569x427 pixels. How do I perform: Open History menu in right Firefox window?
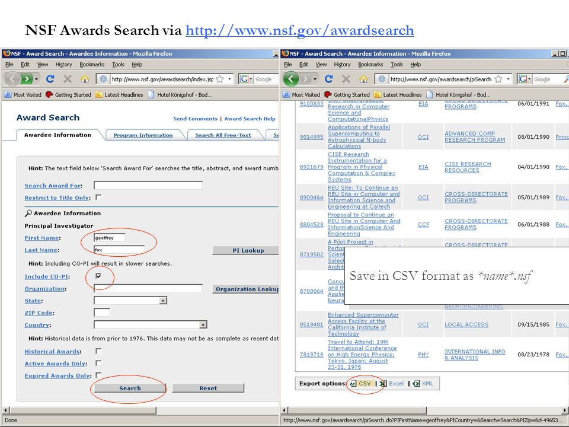(x=342, y=64)
